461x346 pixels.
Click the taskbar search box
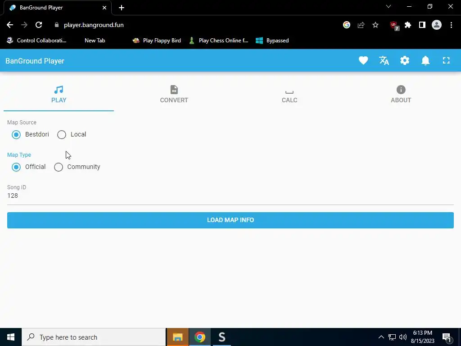94,337
